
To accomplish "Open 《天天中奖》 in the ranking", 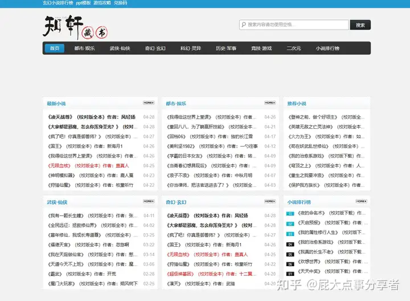I will click(333, 271).
